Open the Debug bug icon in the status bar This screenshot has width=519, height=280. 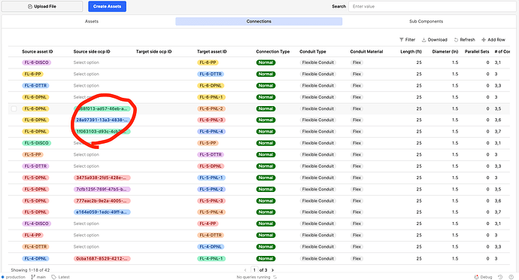click(x=477, y=277)
